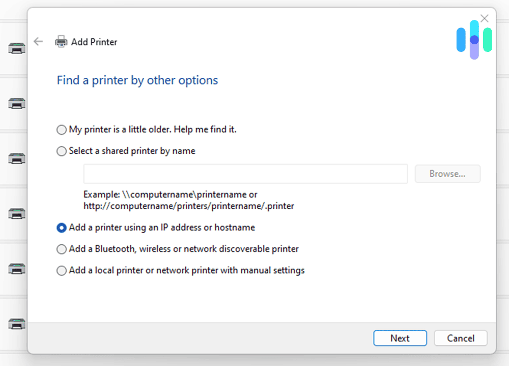Select the topmost printer icon in left sidebar
The width and height of the screenshot is (509, 366).
(x=16, y=48)
